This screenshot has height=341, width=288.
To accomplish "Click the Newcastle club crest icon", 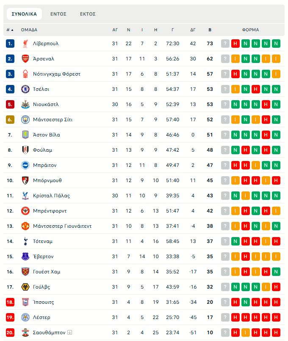I will click(x=25, y=104).
